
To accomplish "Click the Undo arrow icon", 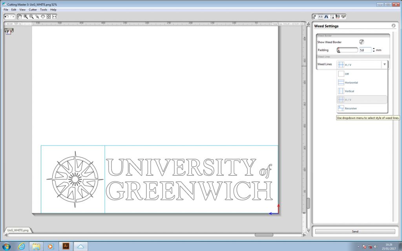I will pyautogui.click(x=7, y=16).
